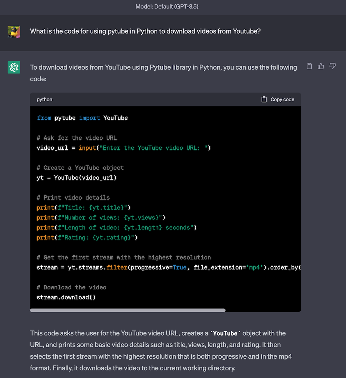Copy the response with the clipboard icon
Screen dimensions: 346x378
pos(309,66)
